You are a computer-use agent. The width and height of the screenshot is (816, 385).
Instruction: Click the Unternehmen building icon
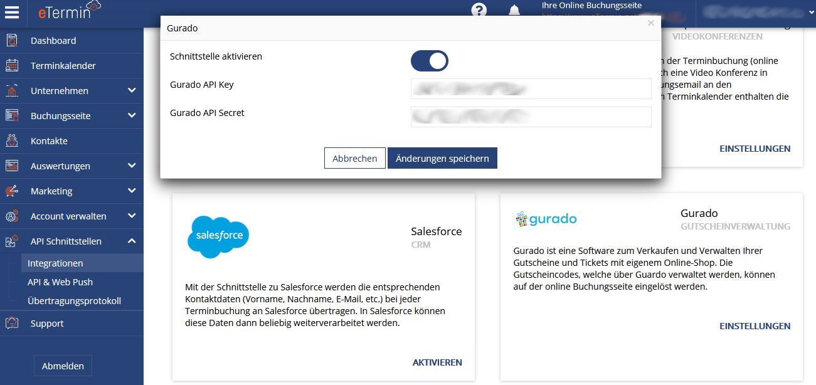pos(12,91)
